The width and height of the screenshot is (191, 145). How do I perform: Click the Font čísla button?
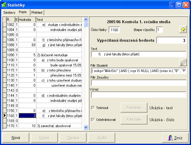pos(134,119)
